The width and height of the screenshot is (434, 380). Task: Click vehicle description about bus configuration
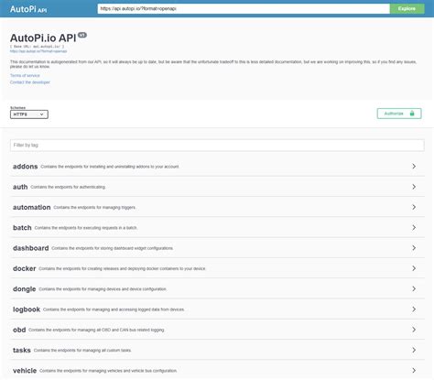[108, 371]
